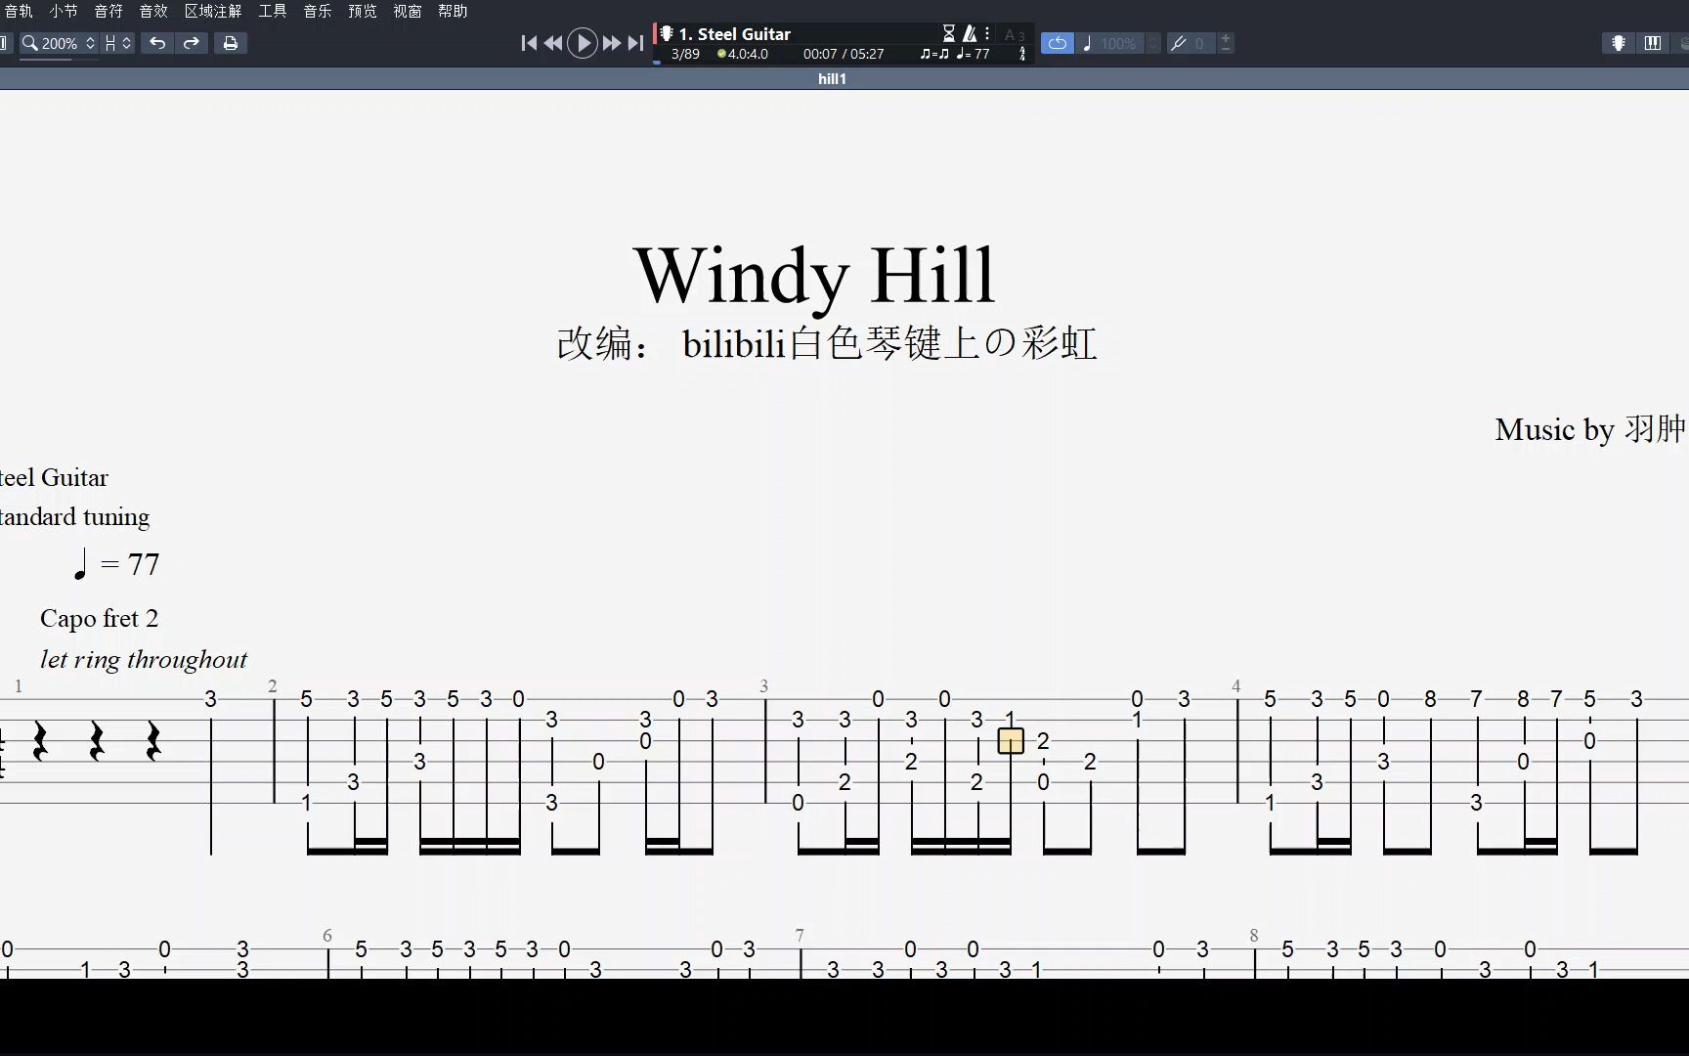The height and width of the screenshot is (1056, 1689).
Task: Click the standard tuning label
Action: click(x=75, y=516)
